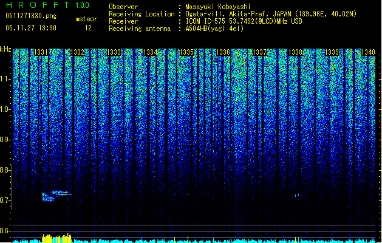Click the small echo pair near 1338
The height and width of the screenshot is (243, 382).
click(x=297, y=196)
